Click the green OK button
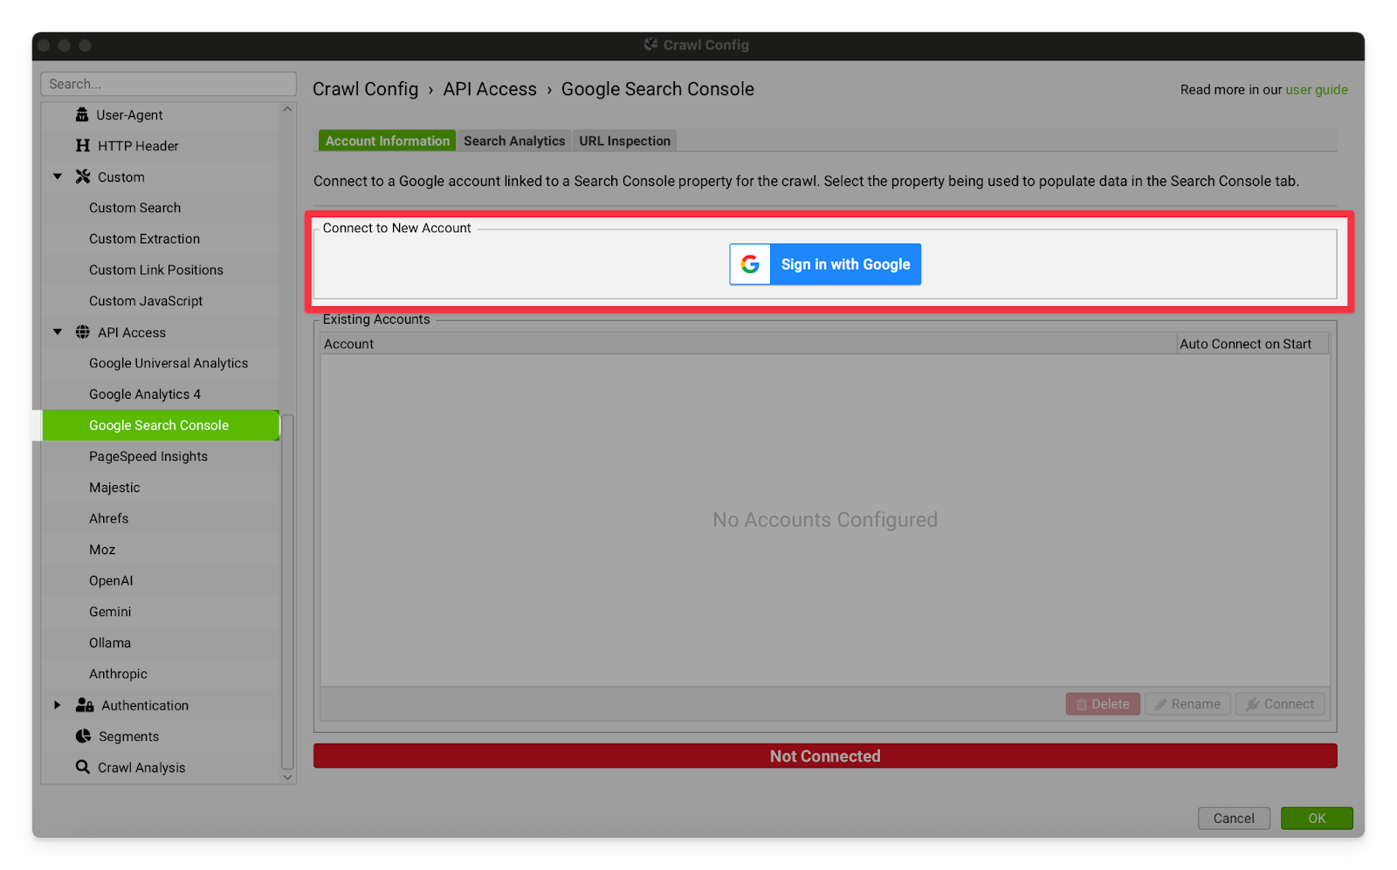This screenshot has height=870, width=1397. 1316,819
